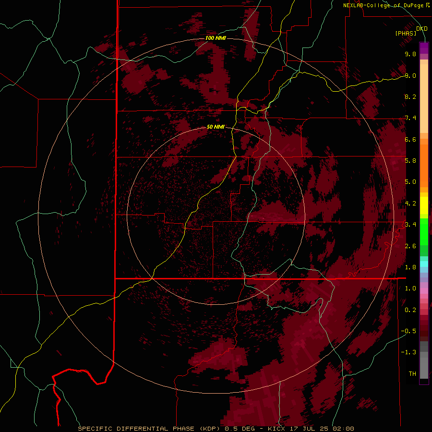This screenshot has height=432, width=432.
Task: Click the 1.0 scale value
Action: point(410,288)
